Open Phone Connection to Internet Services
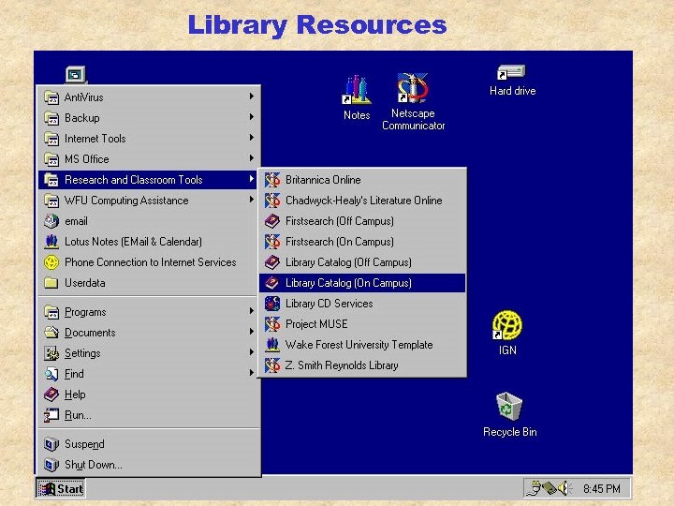Viewport: 674px width, 506px height. 149,262
